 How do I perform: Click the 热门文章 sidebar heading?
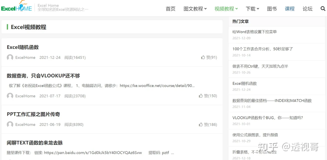(241, 21)
